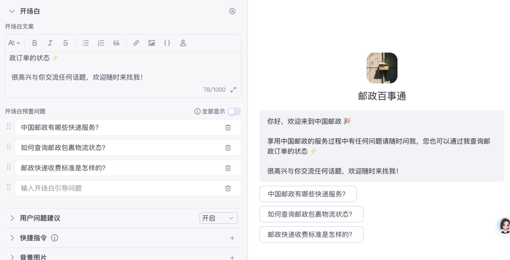
Task: Open the text style dropdown in the toolbar
Action: 15,43
